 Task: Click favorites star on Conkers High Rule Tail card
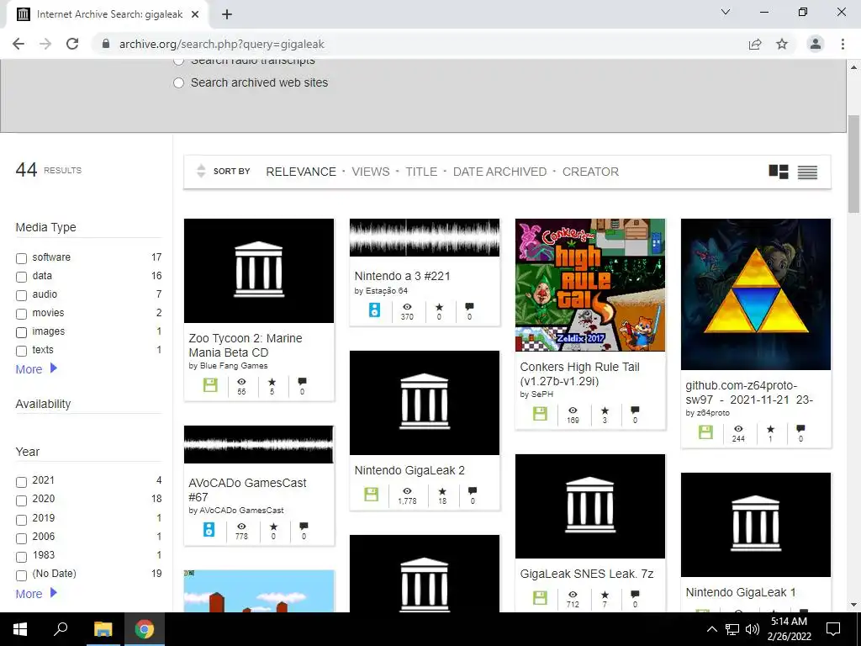(605, 410)
